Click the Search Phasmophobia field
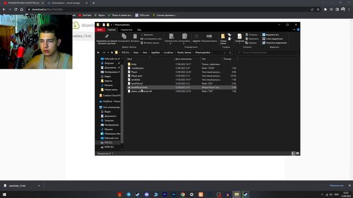 pyautogui.click(x=266, y=53)
